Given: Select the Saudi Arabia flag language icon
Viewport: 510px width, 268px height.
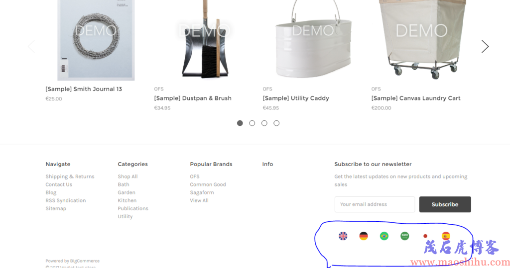Looking at the screenshot, I should click(x=404, y=236).
